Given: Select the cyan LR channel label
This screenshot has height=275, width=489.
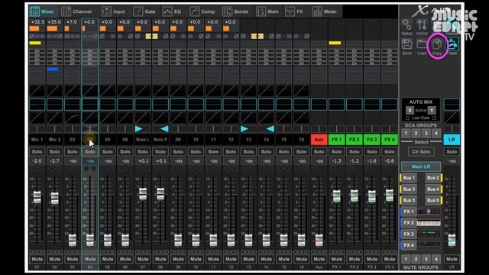Looking at the screenshot, I should [x=452, y=140].
